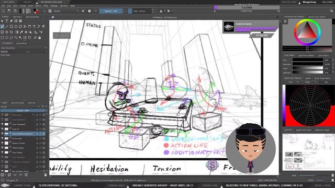Select the Color Sampler eyedropper tool
The height and width of the screenshot is (188, 335).
21,32
